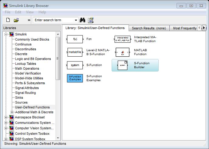
Task: Open the Help menu
Action: tap(42, 12)
